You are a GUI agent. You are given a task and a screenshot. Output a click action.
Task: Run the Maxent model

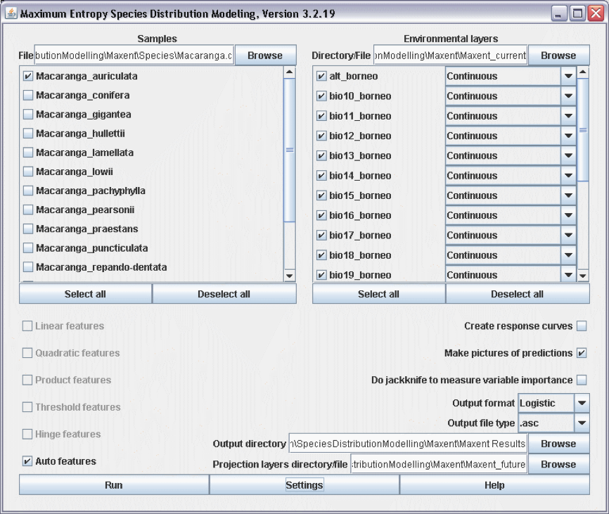pyautogui.click(x=114, y=485)
